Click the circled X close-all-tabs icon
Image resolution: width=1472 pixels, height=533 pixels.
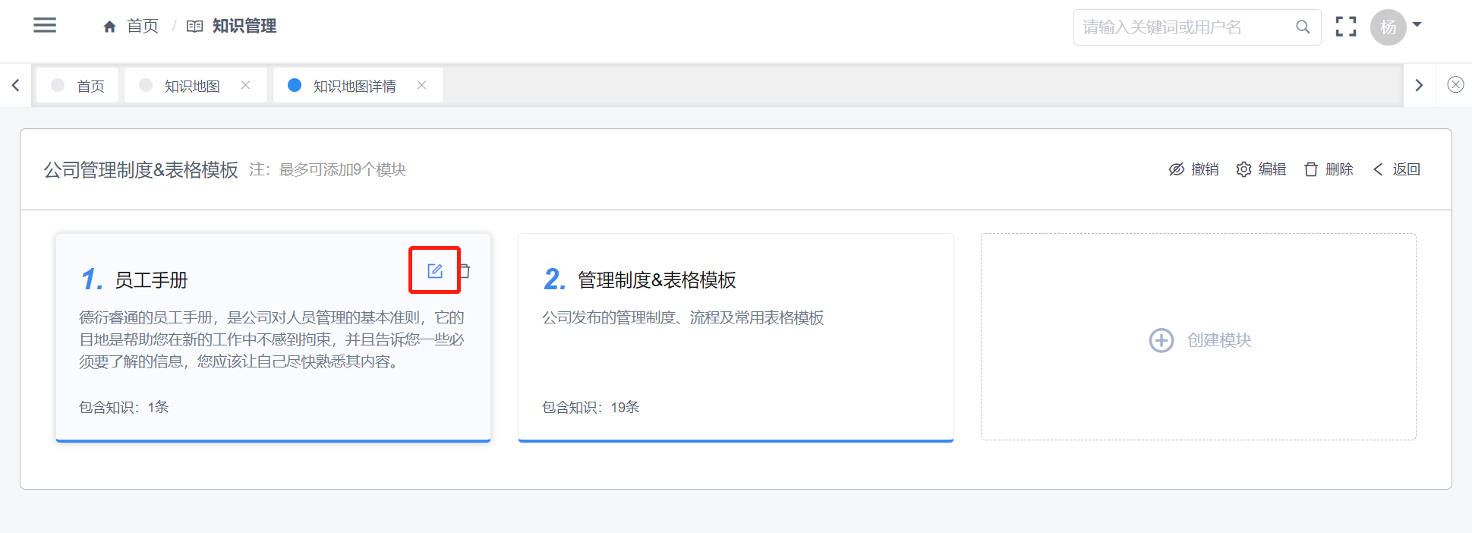(x=1455, y=85)
